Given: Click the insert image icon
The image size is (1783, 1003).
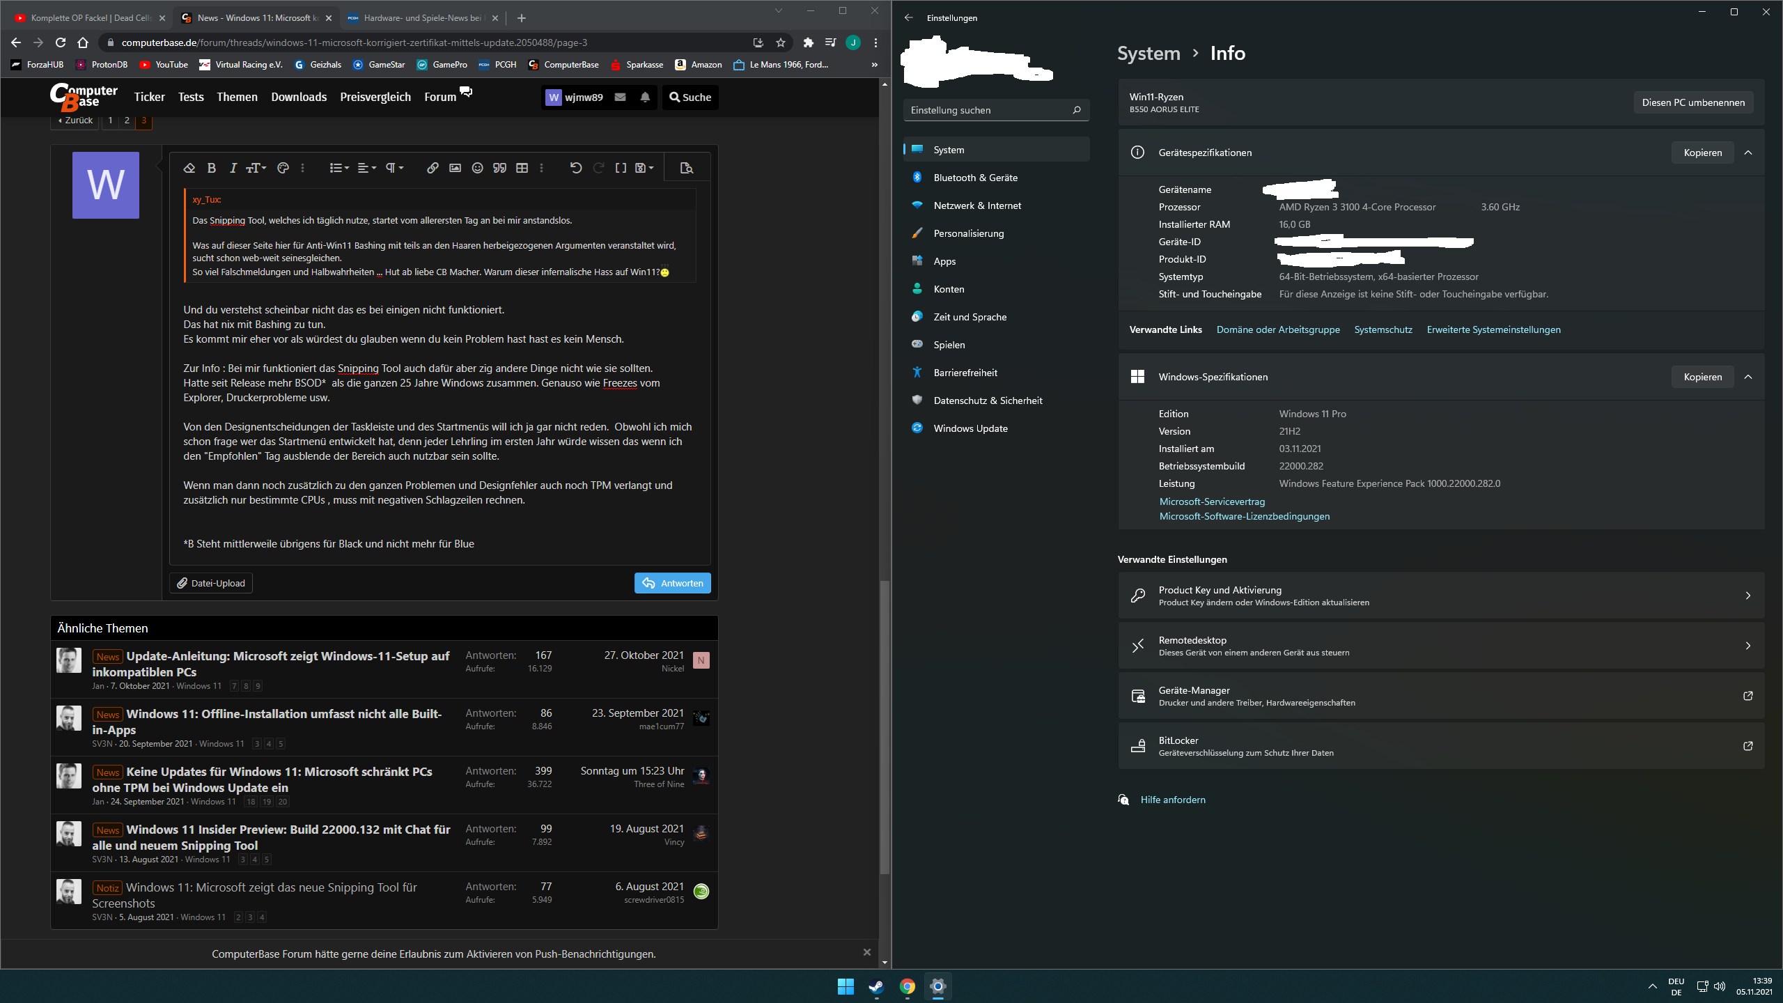Looking at the screenshot, I should tap(455, 168).
